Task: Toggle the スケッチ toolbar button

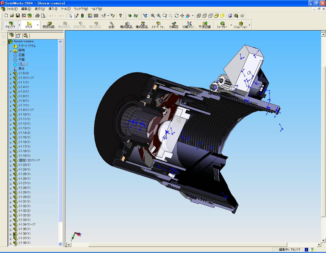Action: click(29, 25)
